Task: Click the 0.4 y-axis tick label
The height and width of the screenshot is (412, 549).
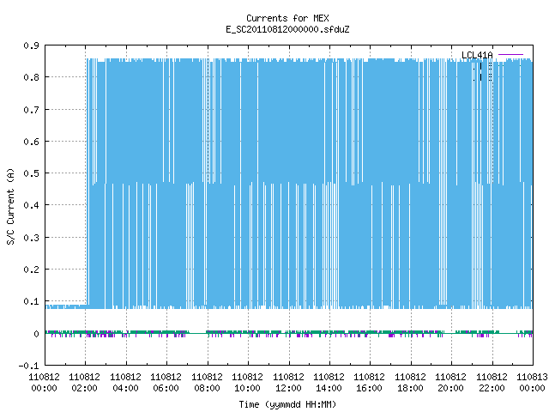Action: (31, 205)
